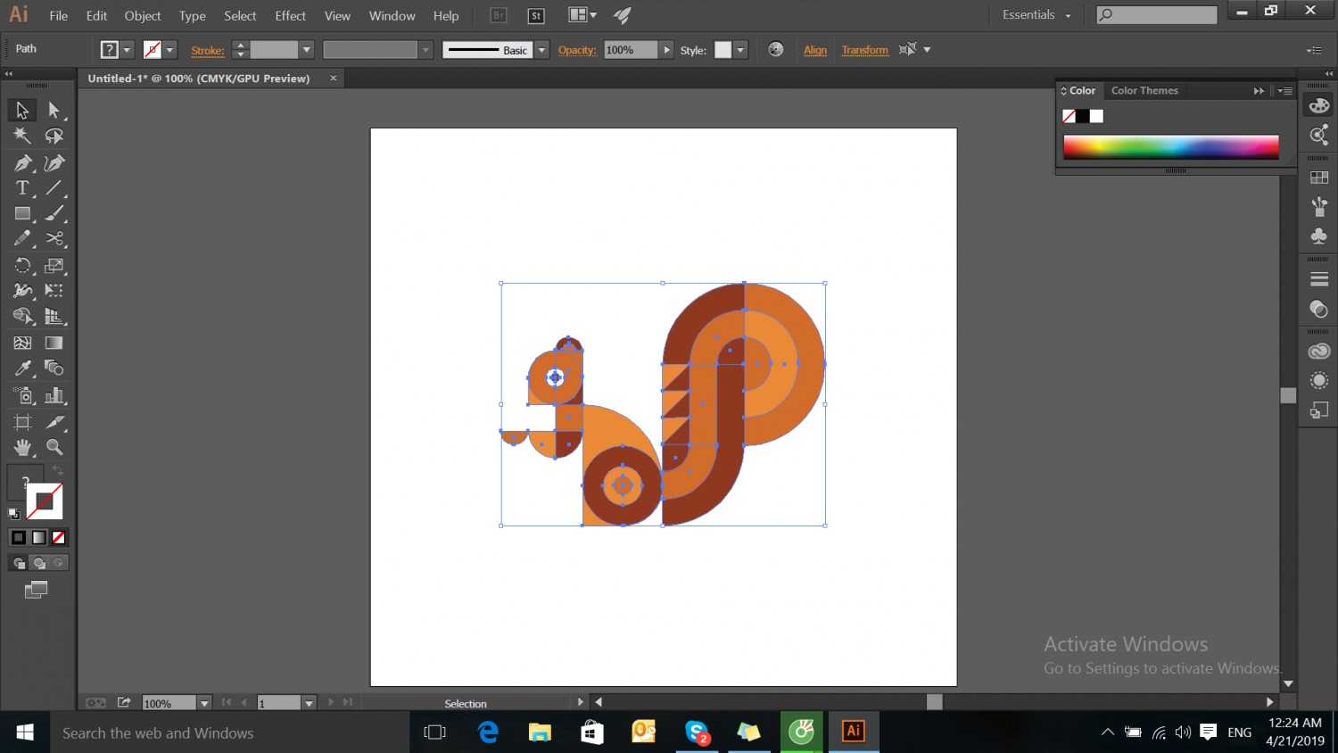Screen dimensions: 1338x753
Task: Set paint mode to Color
Action: tap(18, 537)
